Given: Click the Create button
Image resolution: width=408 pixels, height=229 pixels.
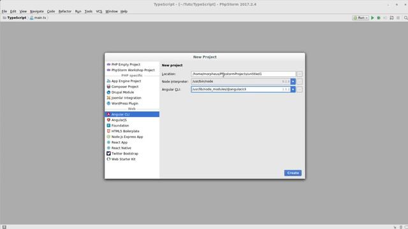Looking at the screenshot, I should 293,173.
